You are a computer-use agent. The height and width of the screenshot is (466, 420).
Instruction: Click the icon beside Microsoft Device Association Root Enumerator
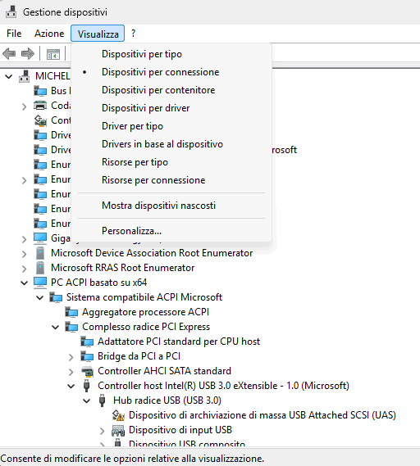point(40,253)
